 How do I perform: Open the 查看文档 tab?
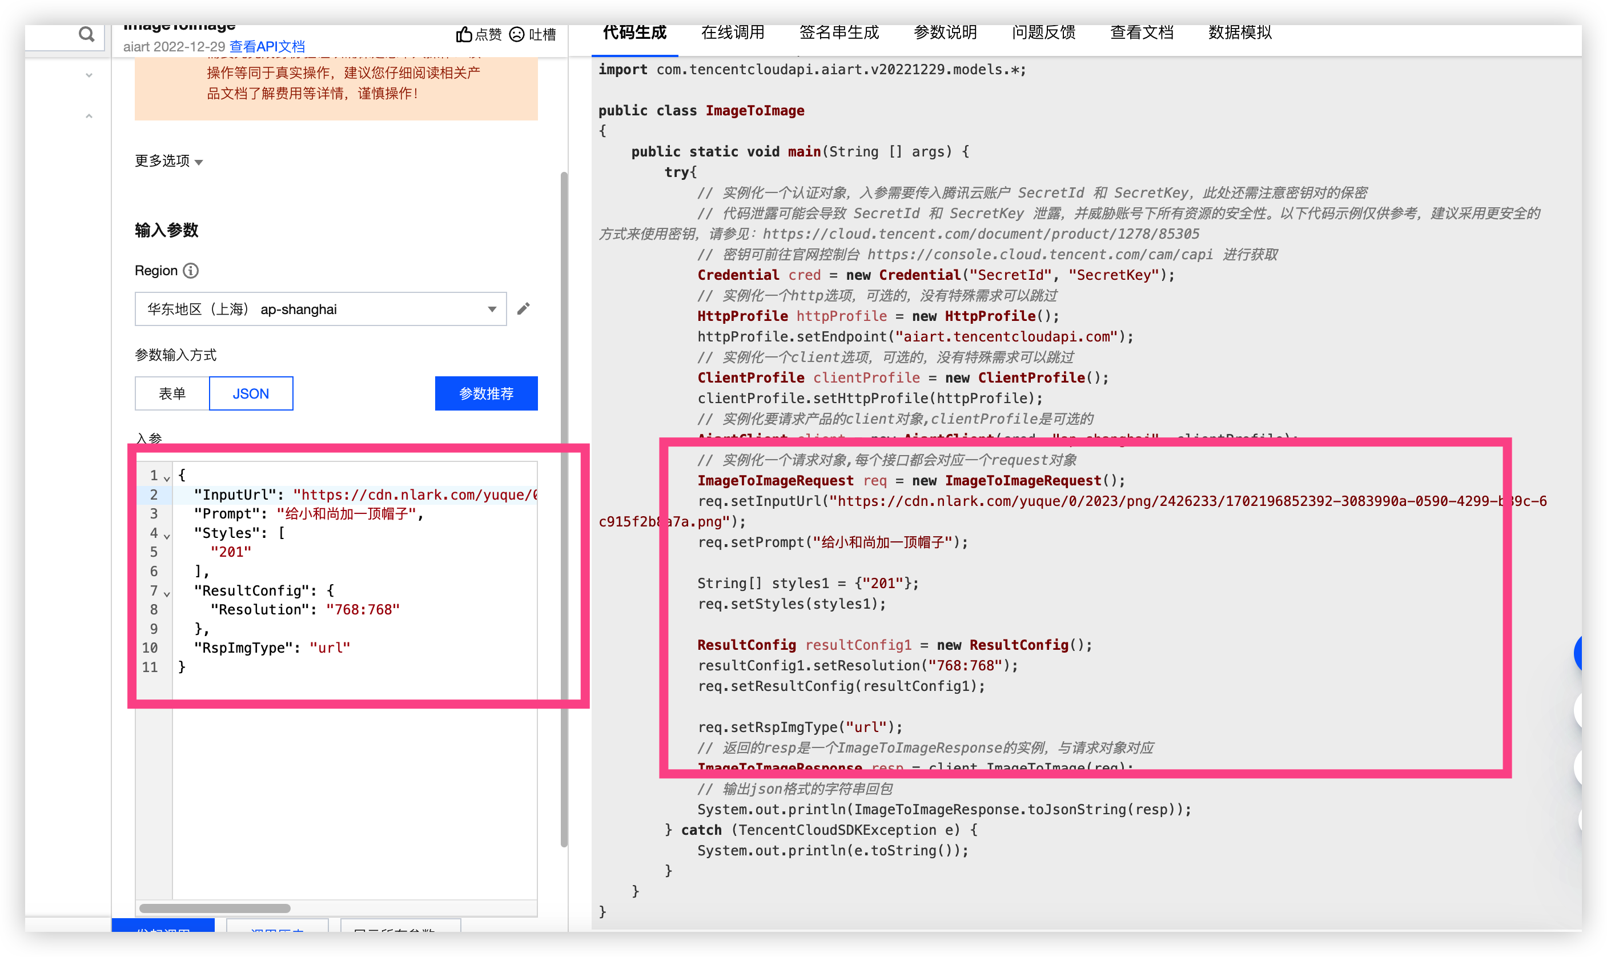1142,33
